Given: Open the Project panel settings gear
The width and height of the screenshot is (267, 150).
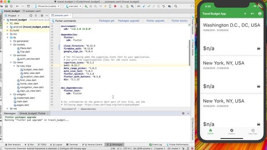Looking at the screenshot, I should [x=42, y=15].
